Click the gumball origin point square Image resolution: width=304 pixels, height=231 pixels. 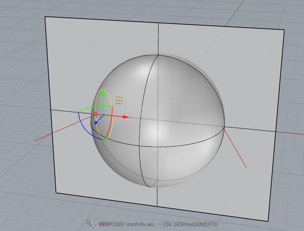point(104,115)
